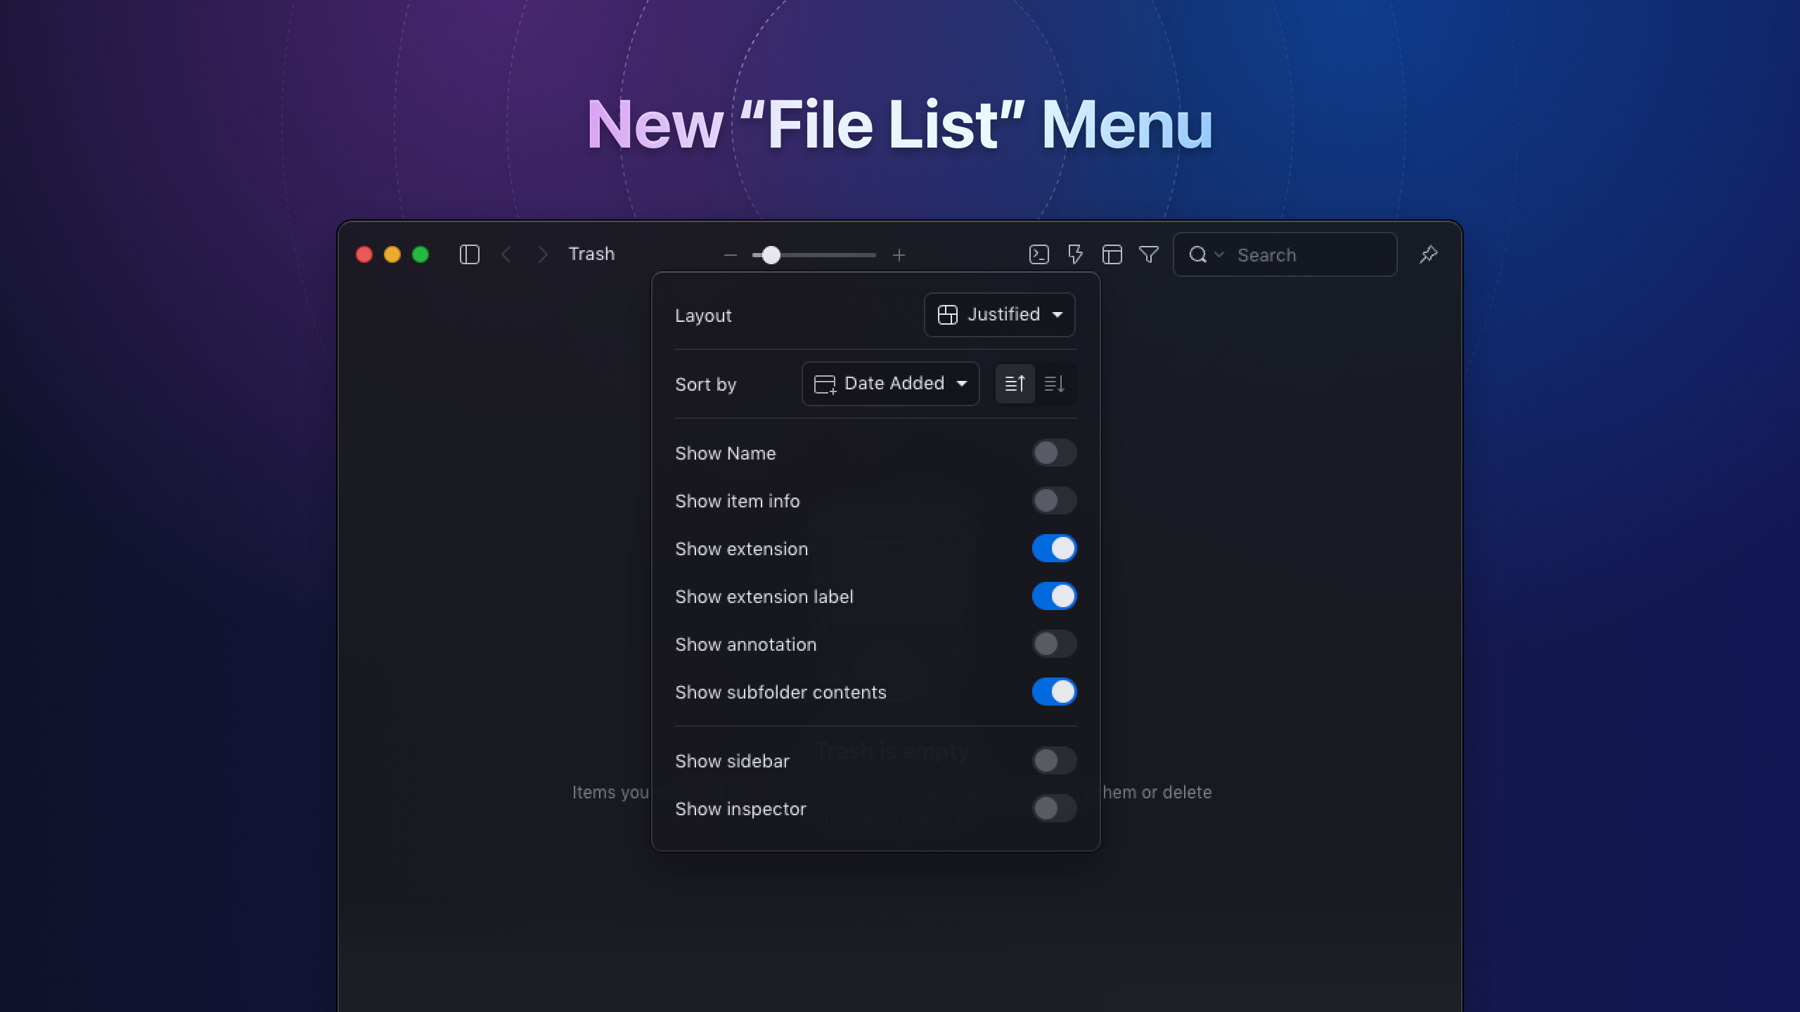Click the back navigation chevron
The image size is (1800, 1012).
point(506,254)
